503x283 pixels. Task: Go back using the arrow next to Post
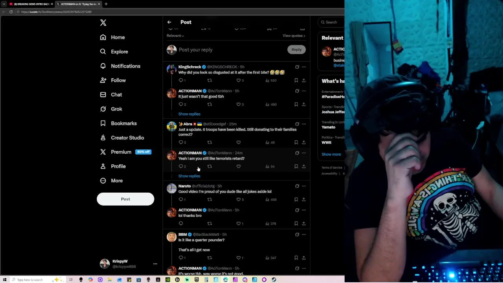pos(169,22)
